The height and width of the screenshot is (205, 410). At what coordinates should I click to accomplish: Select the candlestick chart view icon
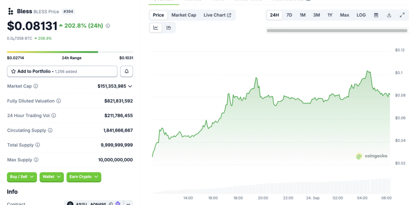[169, 28]
